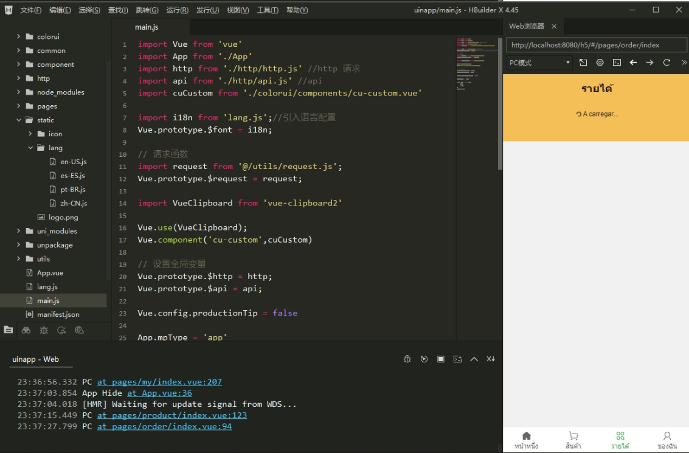Open the debug bug icon in sidebar footer
The width and height of the screenshot is (689, 453).
tap(44, 330)
